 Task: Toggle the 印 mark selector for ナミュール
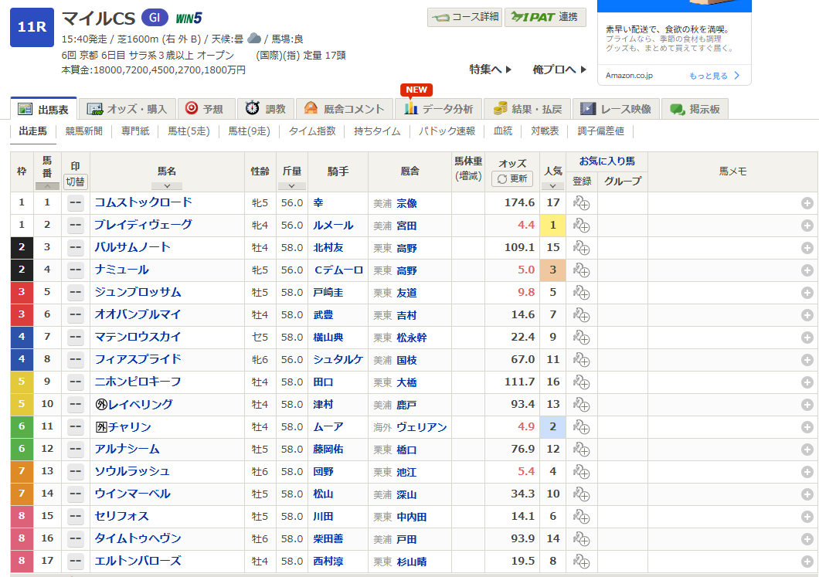pos(75,270)
